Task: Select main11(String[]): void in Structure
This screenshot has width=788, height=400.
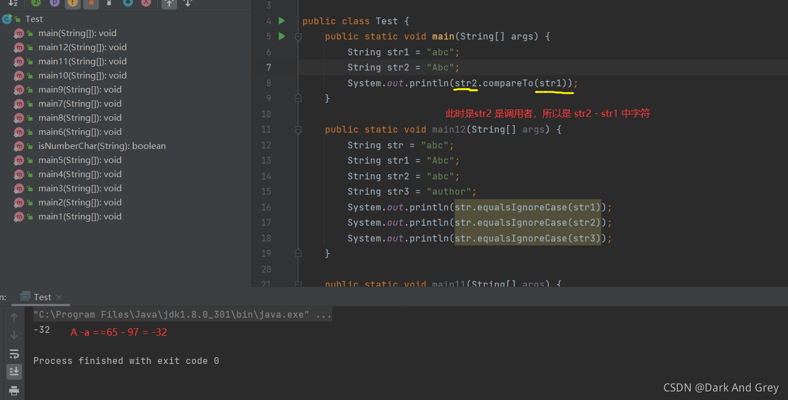Action: coord(82,61)
